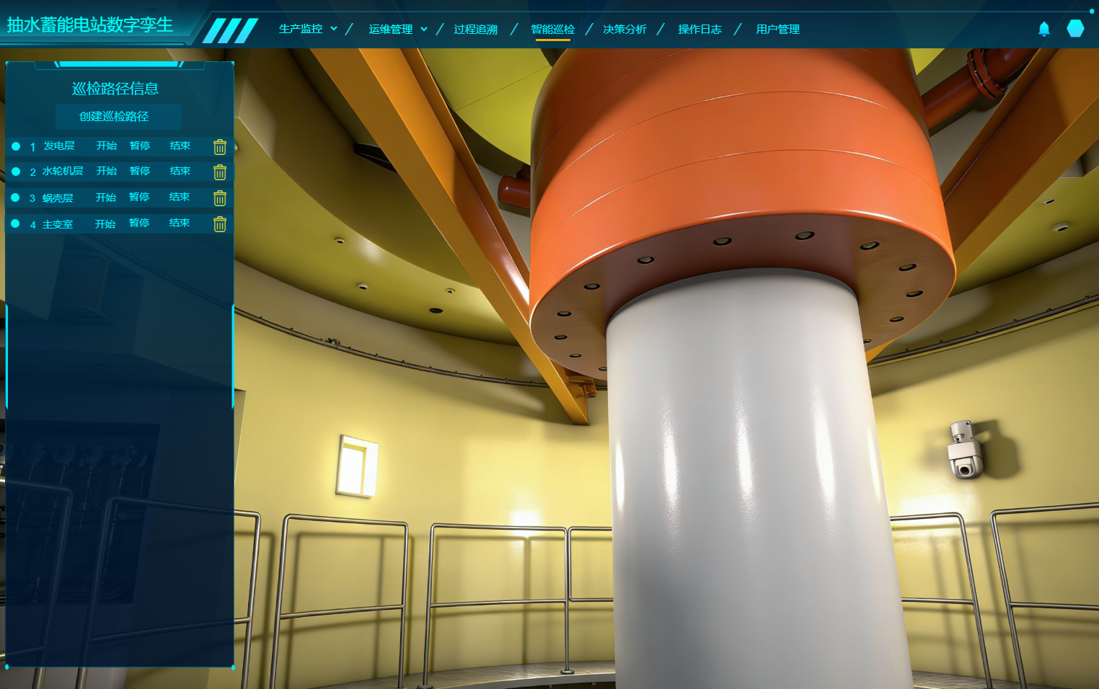Image resolution: width=1099 pixels, height=689 pixels.
Task: Click the 创建巡检路径 button
Action: (114, 116)
